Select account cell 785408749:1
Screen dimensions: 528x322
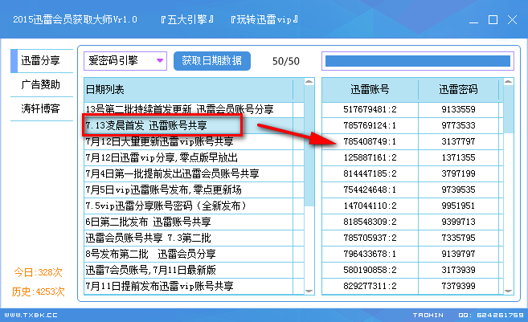(370, 141)
